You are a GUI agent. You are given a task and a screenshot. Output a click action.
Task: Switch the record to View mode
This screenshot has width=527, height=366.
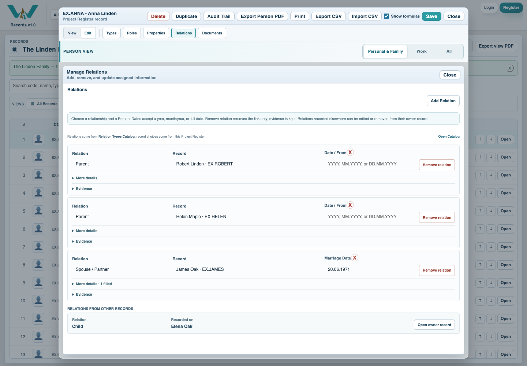coord(72,33)
